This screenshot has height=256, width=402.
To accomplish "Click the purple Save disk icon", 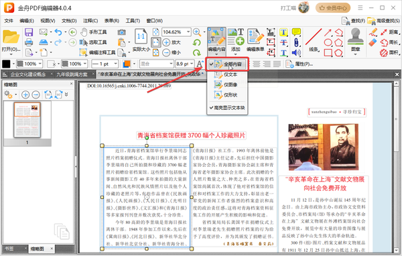I will click(29, 32).
